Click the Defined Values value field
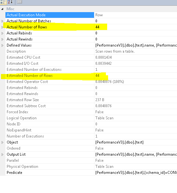 click(x=136, y=45)
